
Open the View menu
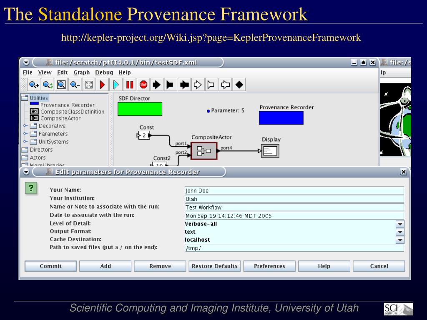pos(45,72)
